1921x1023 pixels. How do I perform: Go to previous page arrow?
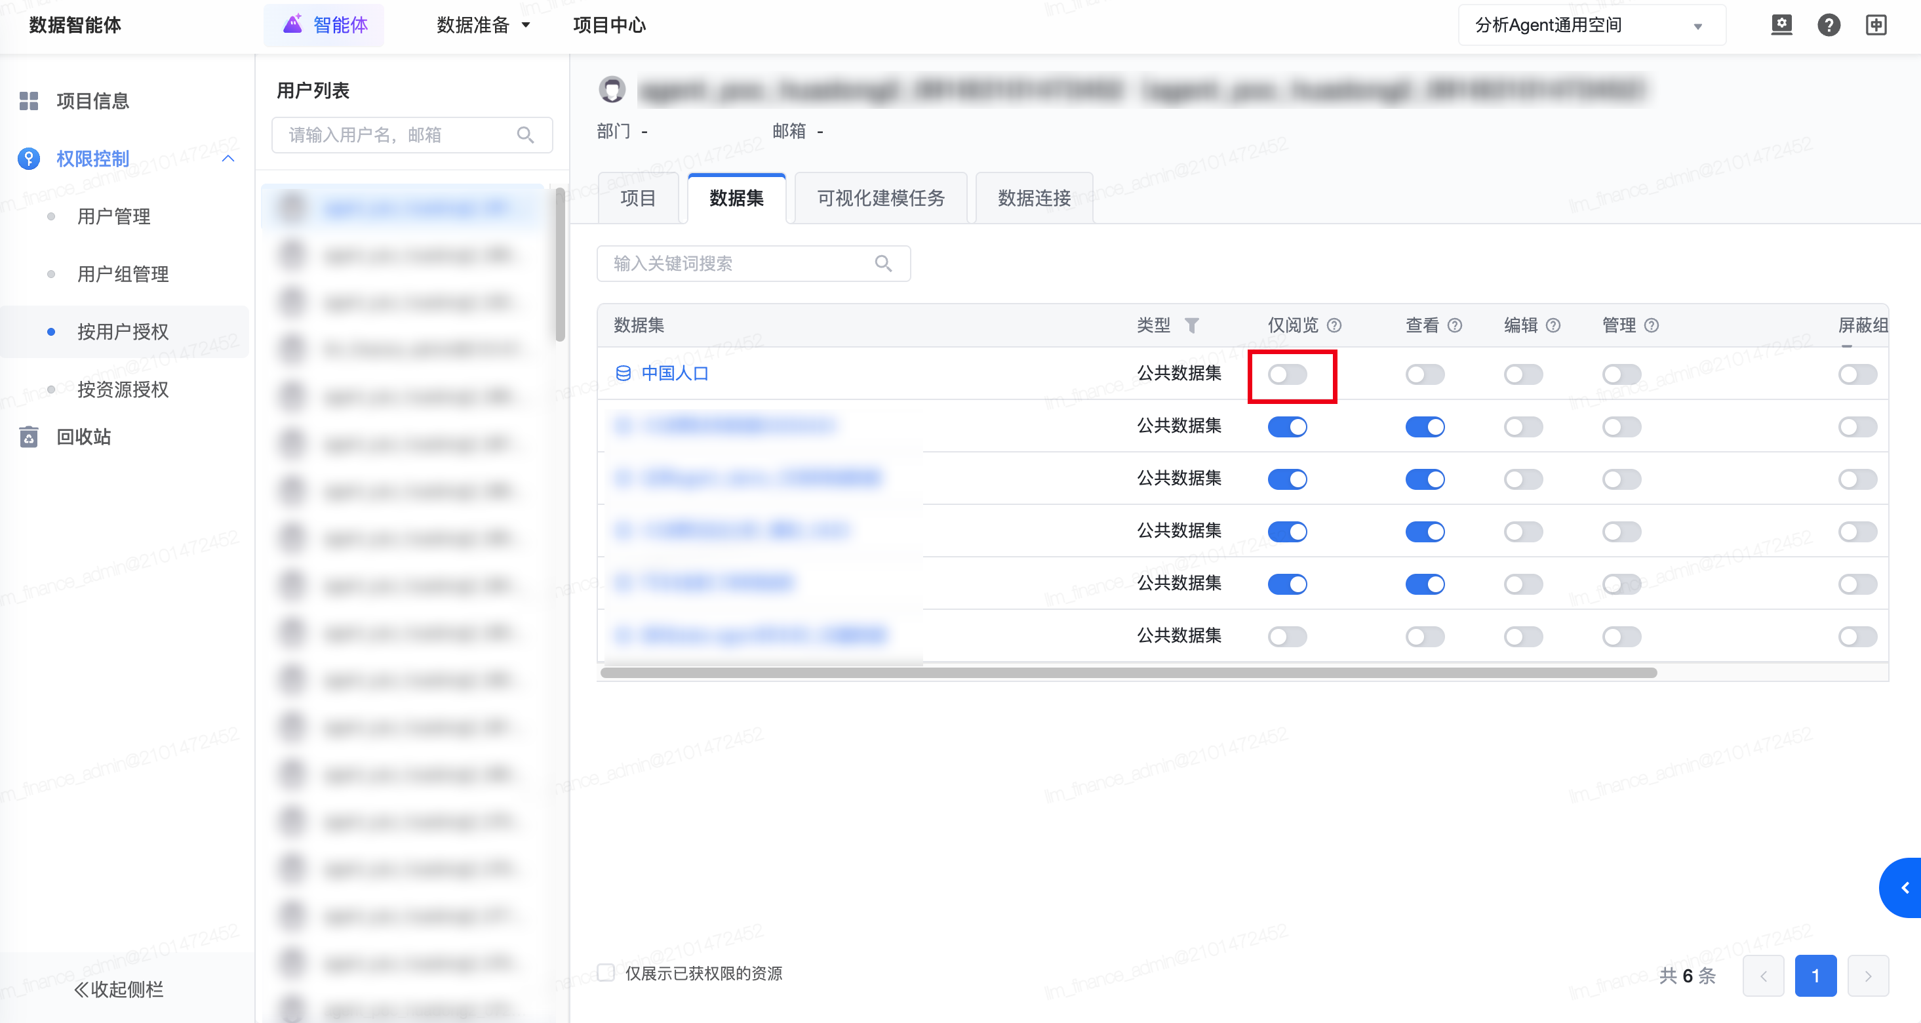(x=1764, y=975)
